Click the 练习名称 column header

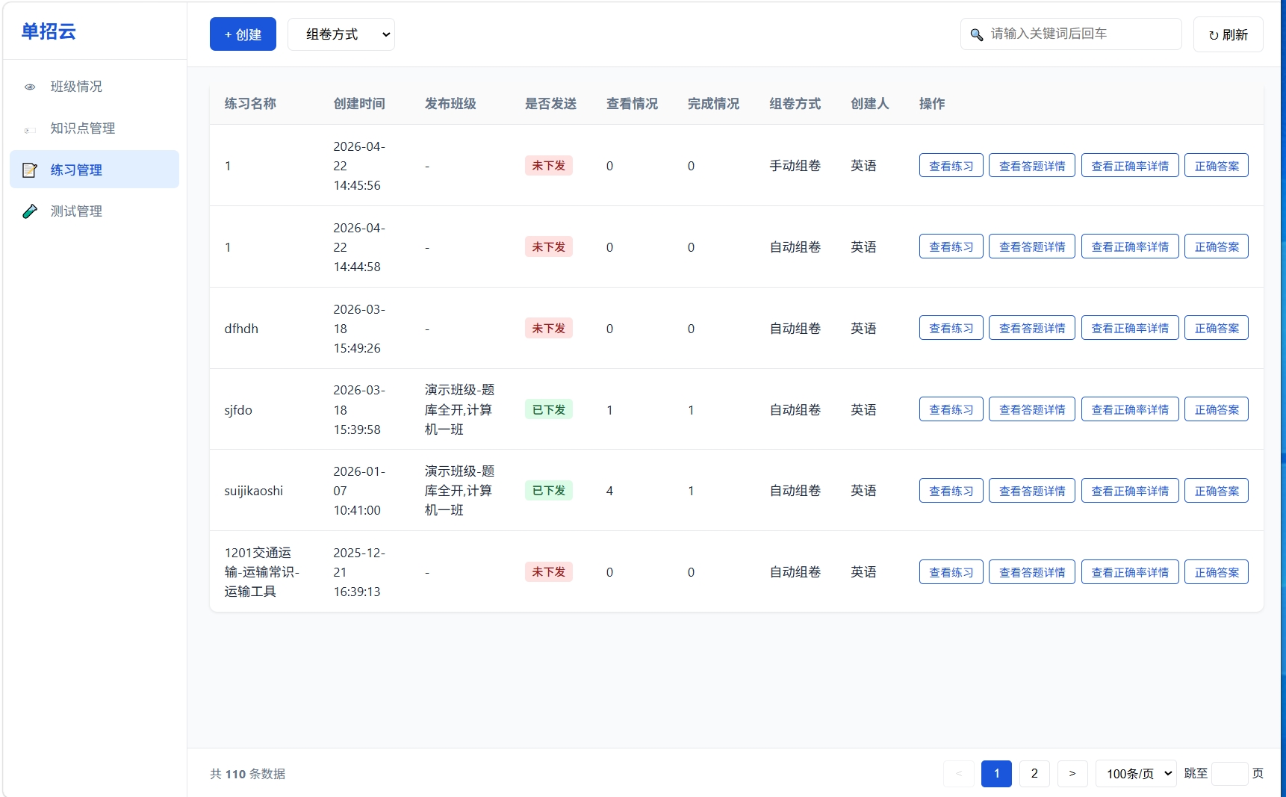[x=250, y=104]
